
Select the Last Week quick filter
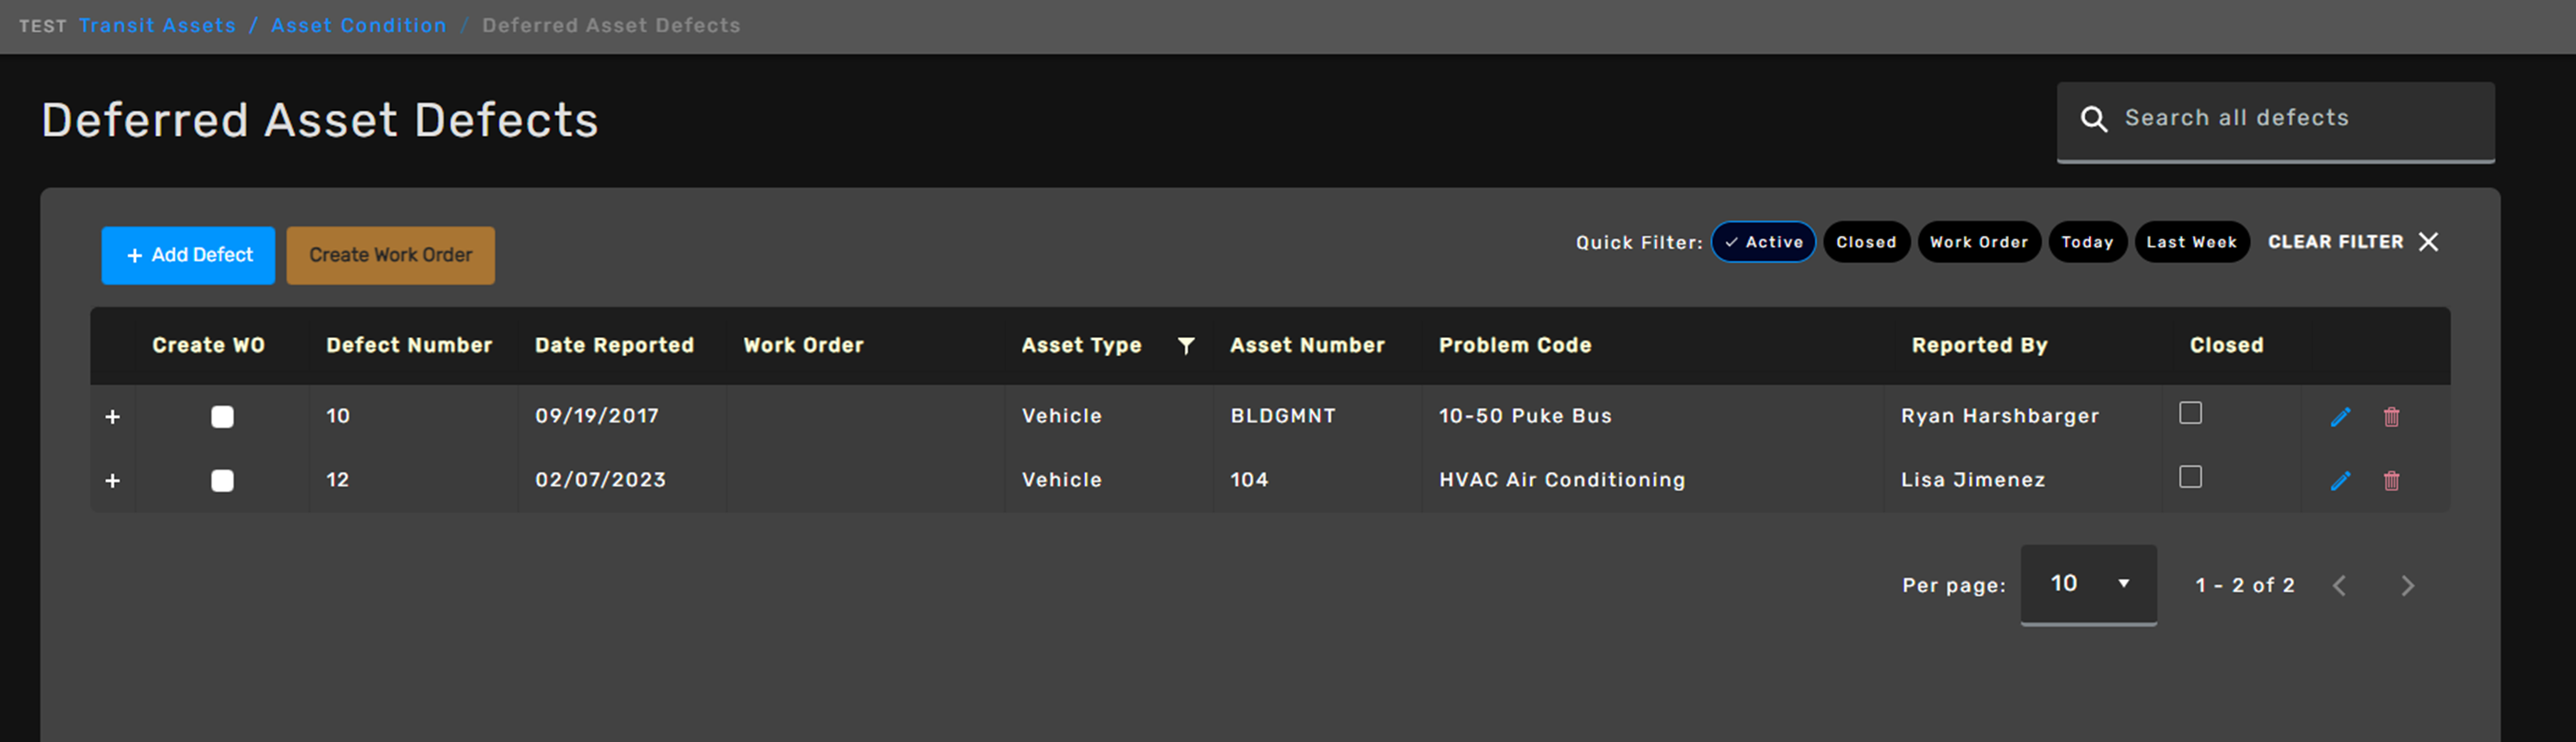pos(2191,242)
